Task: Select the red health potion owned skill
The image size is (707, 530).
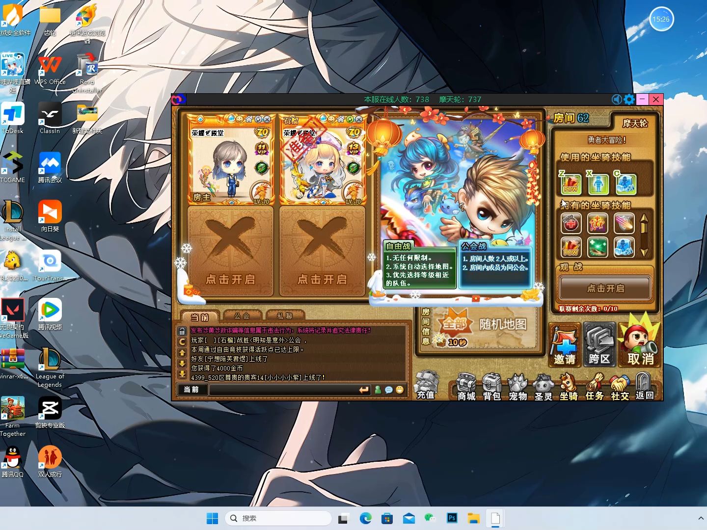Action: (x=571, y=223)
